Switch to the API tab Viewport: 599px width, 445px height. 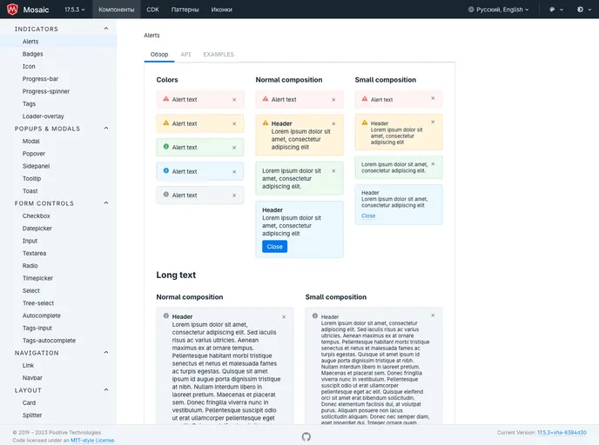coord(185,54)
